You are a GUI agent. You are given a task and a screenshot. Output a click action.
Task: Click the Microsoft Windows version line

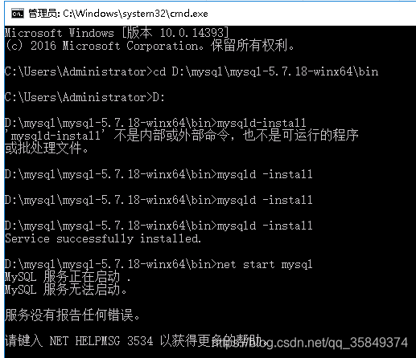pos(117,33)
